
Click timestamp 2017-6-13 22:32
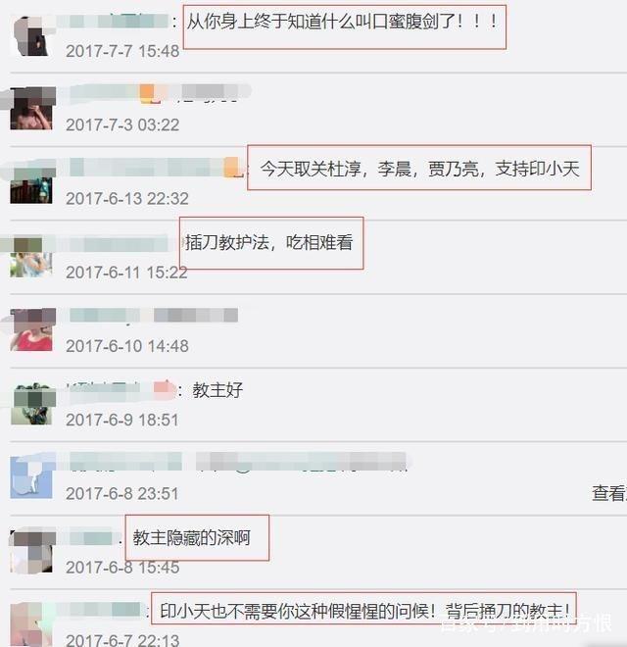[x=127, y=199]
